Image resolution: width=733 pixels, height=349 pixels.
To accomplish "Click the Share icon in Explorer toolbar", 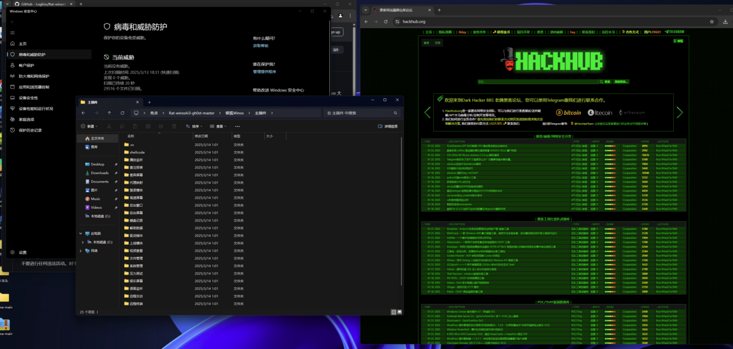I will pyautogui.click(x=161, y=126).
